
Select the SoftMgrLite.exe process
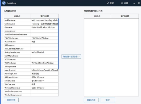pos(31,56)
